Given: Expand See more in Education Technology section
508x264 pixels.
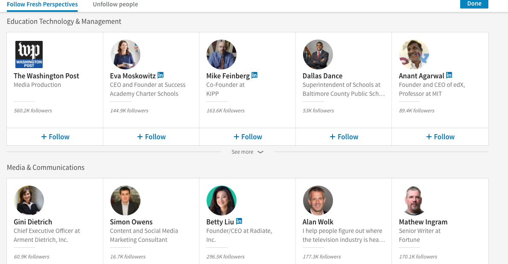Looking at the screenshot, I should pyautogui.click(x=247, y=152).
